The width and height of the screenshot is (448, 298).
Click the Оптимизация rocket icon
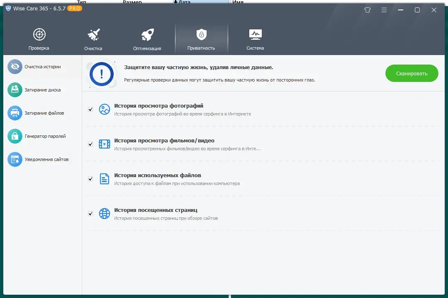[x=147, y=35]
